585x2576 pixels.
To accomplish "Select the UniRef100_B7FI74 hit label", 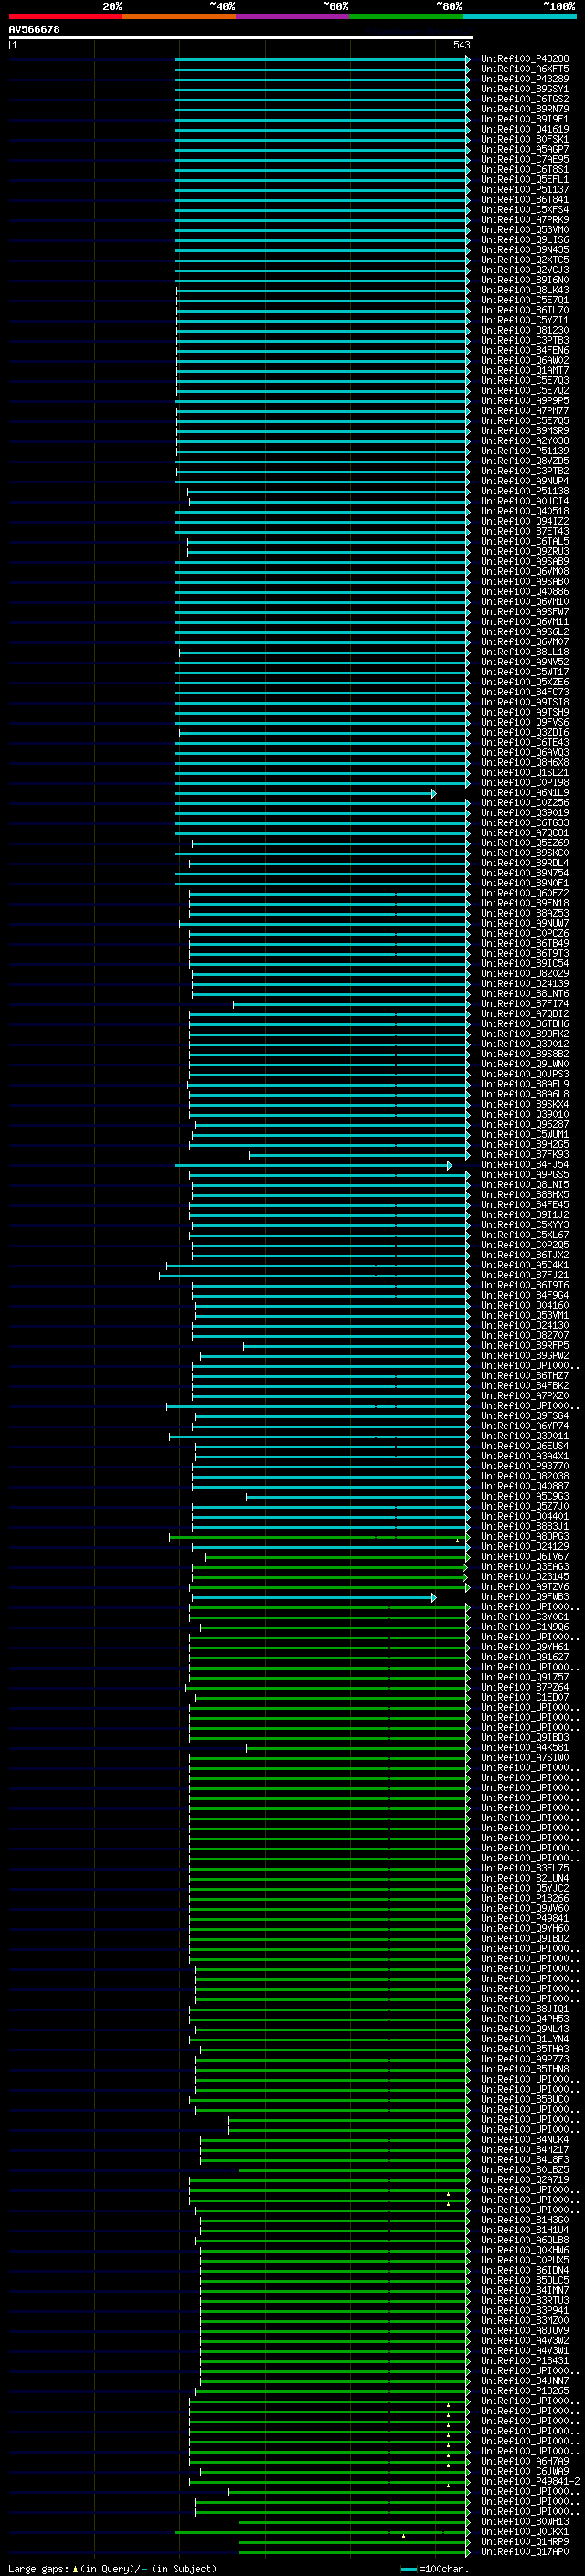I will (x=524, y=1003).
